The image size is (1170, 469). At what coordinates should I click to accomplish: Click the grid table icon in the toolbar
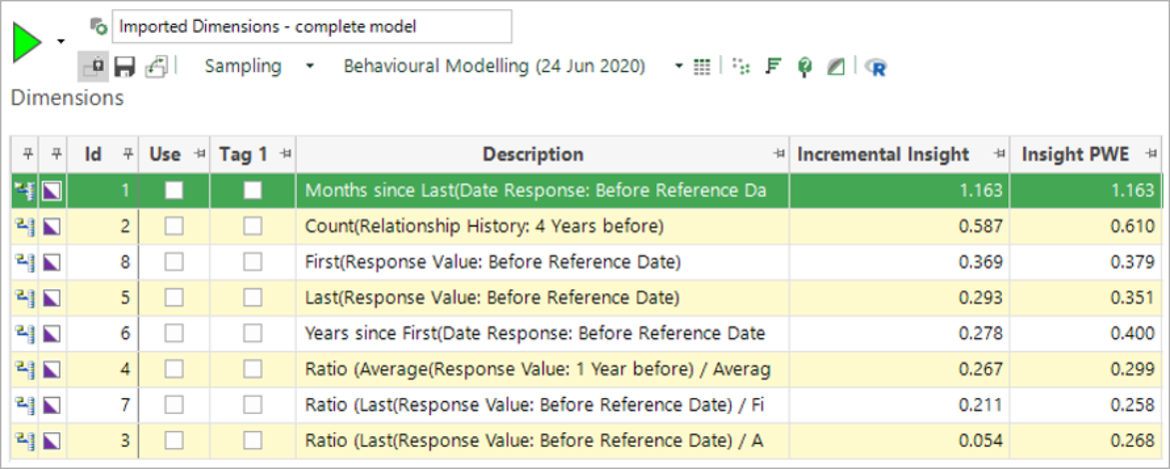click(x=702, y=67)
